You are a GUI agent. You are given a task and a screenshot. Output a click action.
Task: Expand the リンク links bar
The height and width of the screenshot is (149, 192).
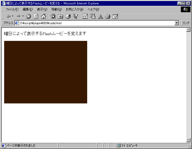coord(186,23)
